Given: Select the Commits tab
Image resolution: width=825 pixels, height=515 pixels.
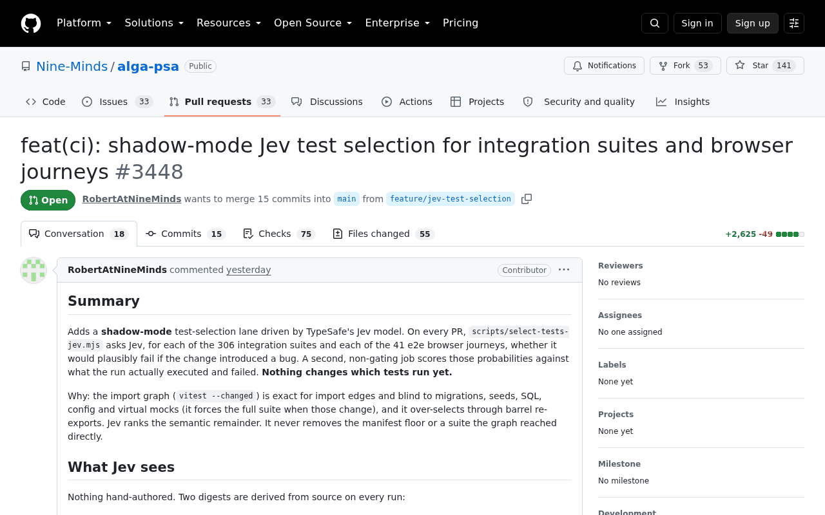Looking at the screenshot, I should tap(186, 234).
